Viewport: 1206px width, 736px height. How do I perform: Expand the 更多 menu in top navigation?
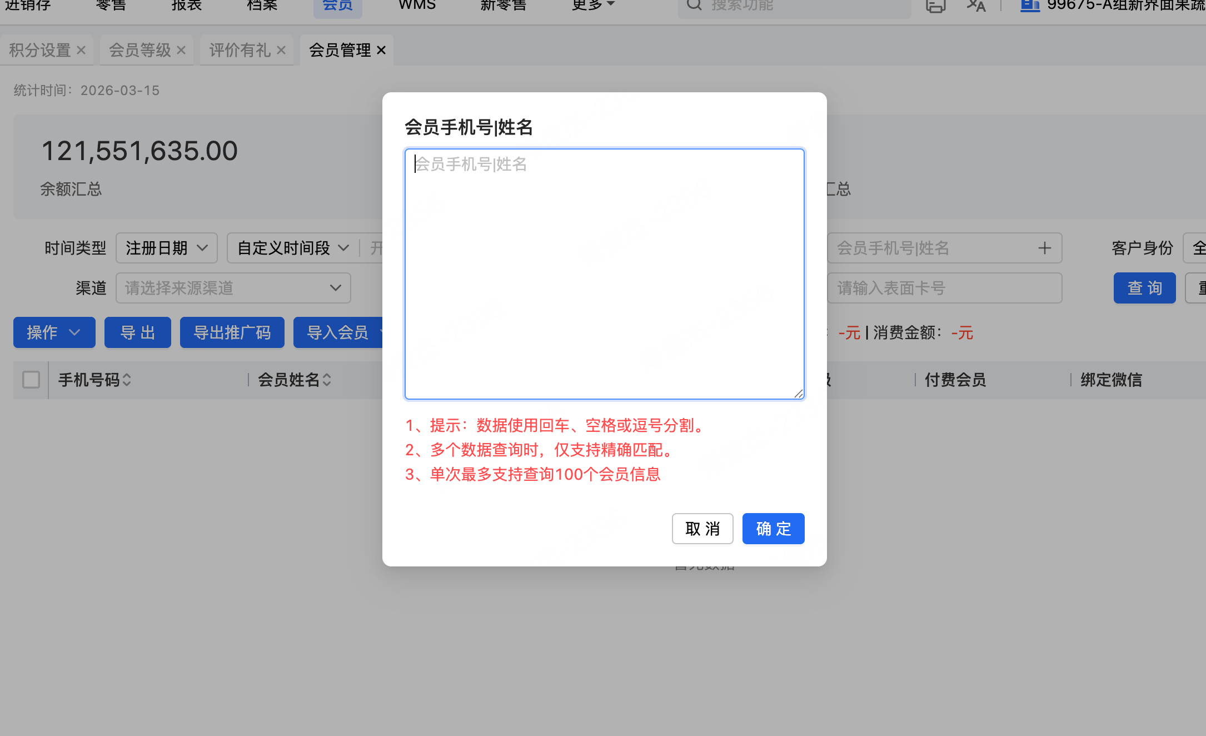592,6
